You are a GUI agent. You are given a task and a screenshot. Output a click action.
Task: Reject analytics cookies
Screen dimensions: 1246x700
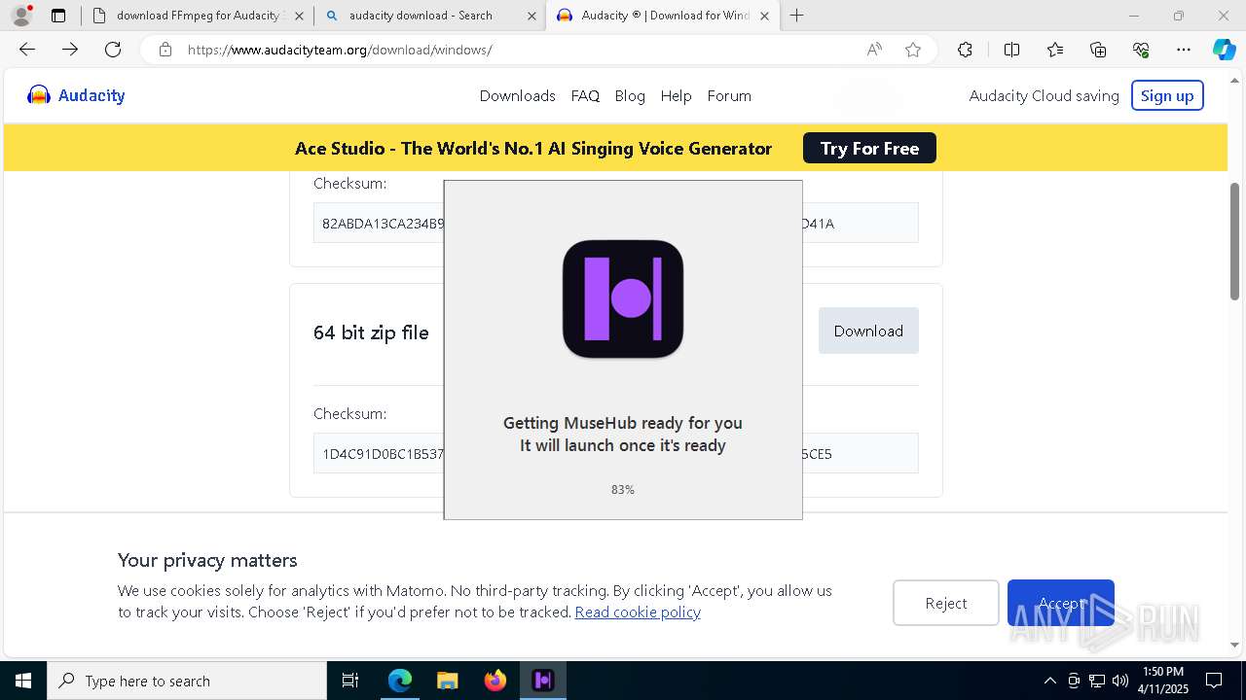pos(945,603)
